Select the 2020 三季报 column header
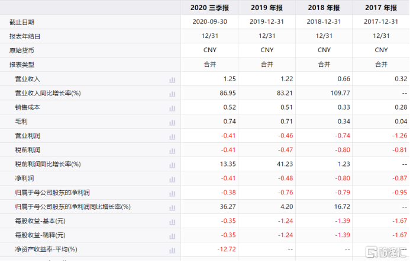Image resolution: width=410 pixels, height=262 pixels. [210, 8]
